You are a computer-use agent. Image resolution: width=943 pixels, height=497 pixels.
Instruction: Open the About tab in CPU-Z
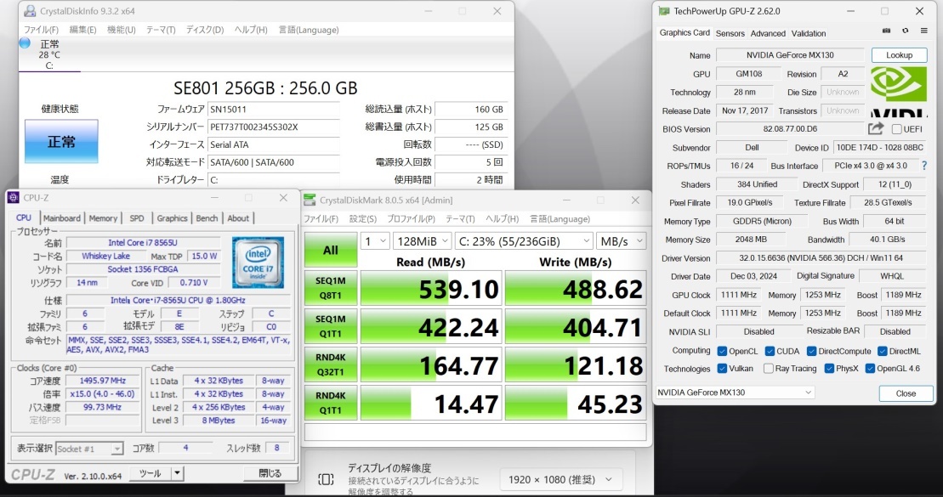click(238, 218)
